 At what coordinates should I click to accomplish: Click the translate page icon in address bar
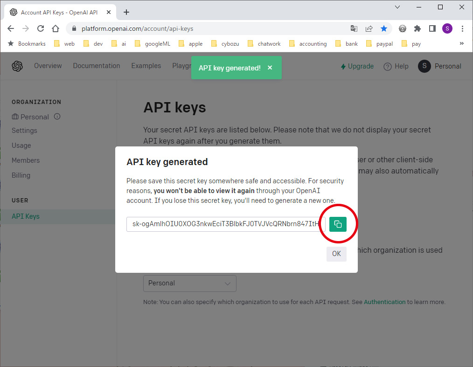[354, 28]
